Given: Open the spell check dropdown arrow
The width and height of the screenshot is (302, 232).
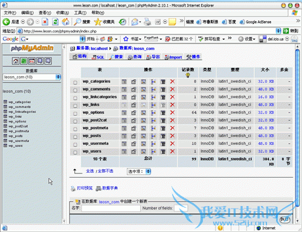Looking at the screenshot, I should [223, 39].
